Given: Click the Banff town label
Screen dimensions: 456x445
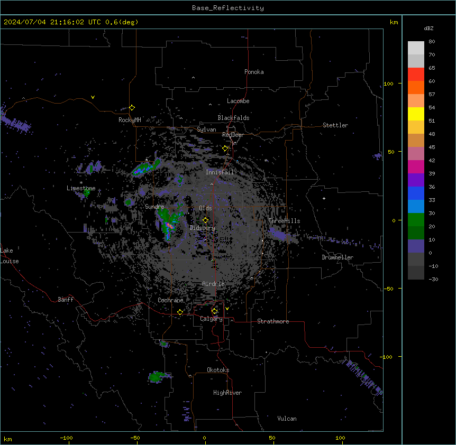Looking at the screenshot, I should pos(66,300).
